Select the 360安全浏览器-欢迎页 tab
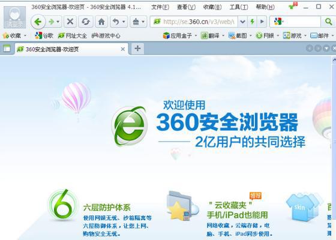The image size is (336, 240). (x=72, y=49)
